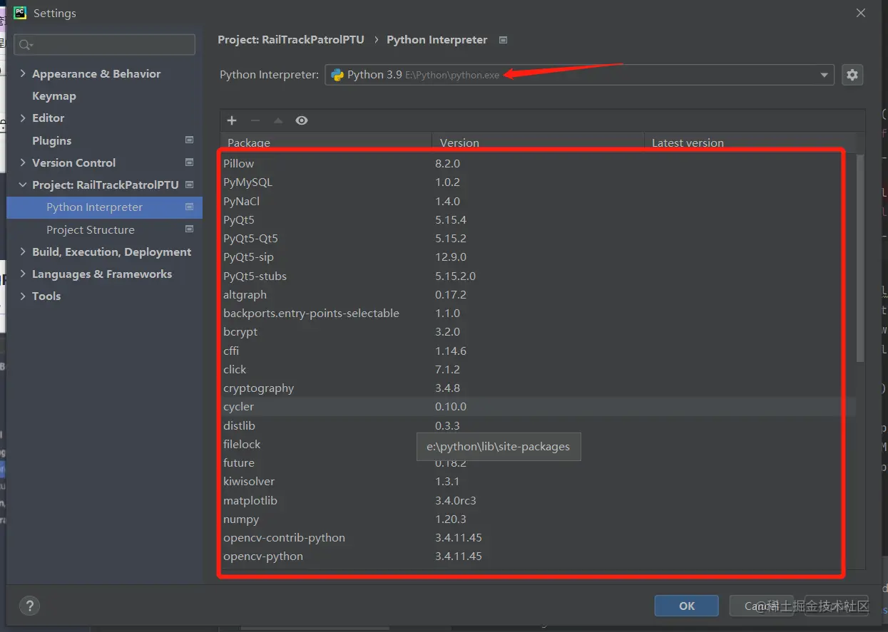Viewport: 888px width, 632px height.
Task: Select the cycler package row
Action: pyautogui.click(x=538, y=406)
